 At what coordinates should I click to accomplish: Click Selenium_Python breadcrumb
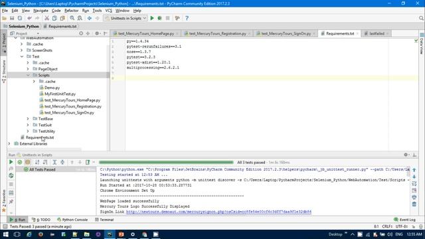[x=21, y=27]
